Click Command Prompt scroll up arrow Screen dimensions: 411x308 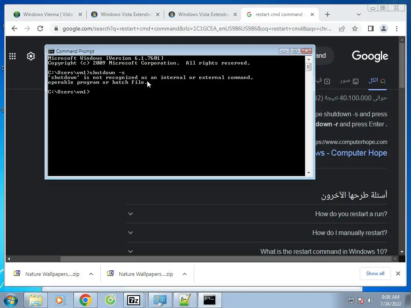[x=309, y=59]
